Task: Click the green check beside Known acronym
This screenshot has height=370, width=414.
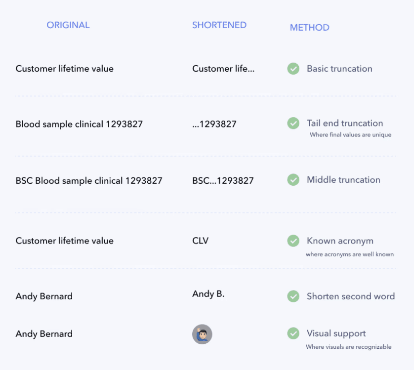Action: [x=293, y=241]
